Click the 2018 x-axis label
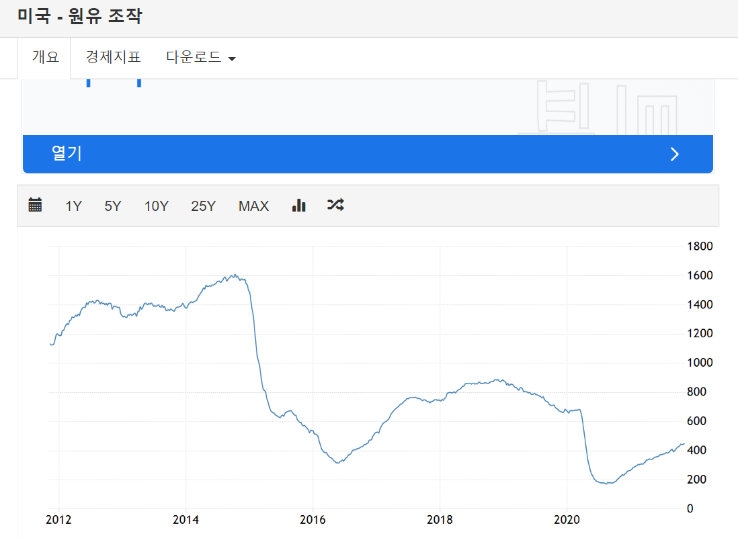738x538 pixels. coord(440,520)
